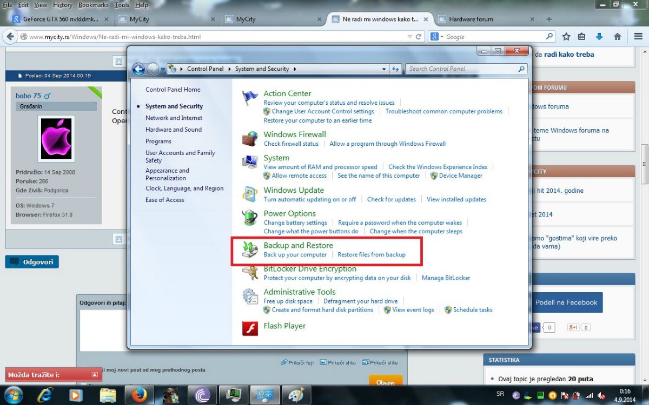Open the taskbar file explorer folder
The width and height of the screenshot is (649, 405).
point(108,395)
